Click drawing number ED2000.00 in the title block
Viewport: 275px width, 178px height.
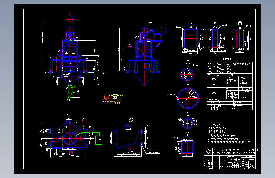pyautogui.click(x=248, y=159)
